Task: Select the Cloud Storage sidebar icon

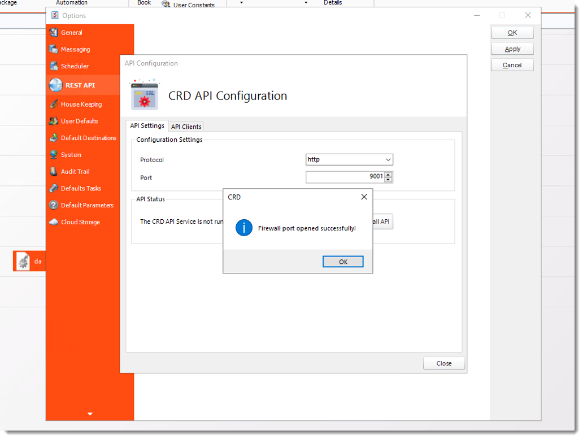Action: pyautogui.click(x=56, y=222)
